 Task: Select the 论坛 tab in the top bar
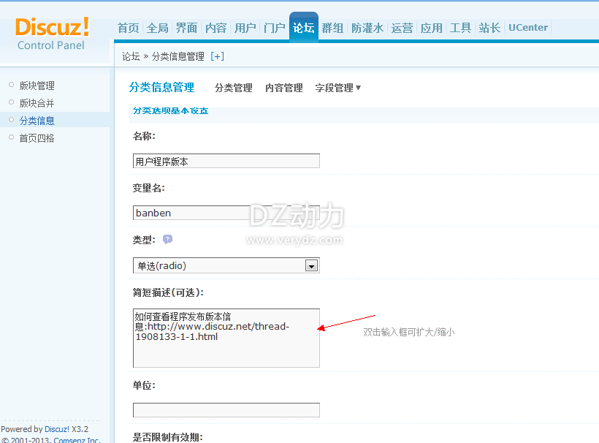click(303, 28)
